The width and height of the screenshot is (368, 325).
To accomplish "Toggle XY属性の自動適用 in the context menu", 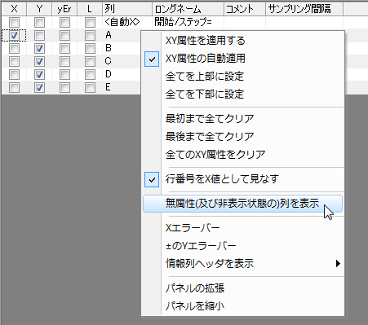I will click(x=242, y=59).
